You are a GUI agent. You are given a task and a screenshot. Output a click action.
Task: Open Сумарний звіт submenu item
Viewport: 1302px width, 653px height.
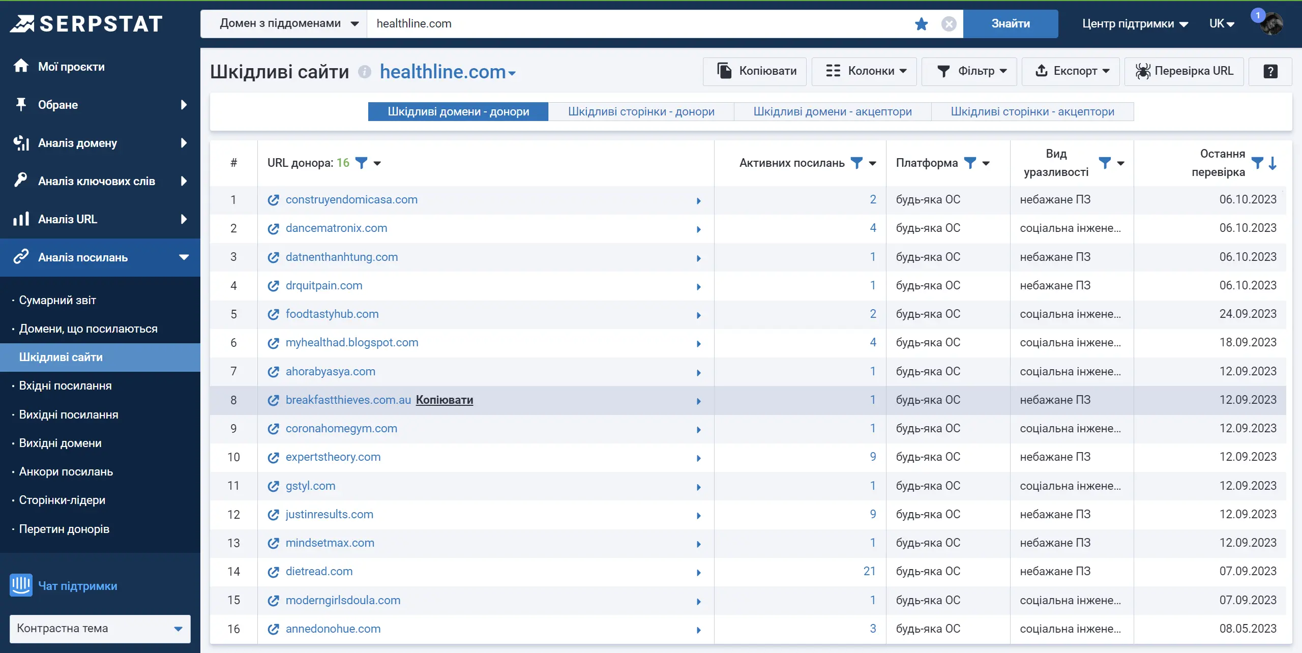tap(57, 300)
